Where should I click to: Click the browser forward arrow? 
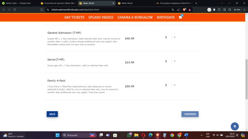9,10
